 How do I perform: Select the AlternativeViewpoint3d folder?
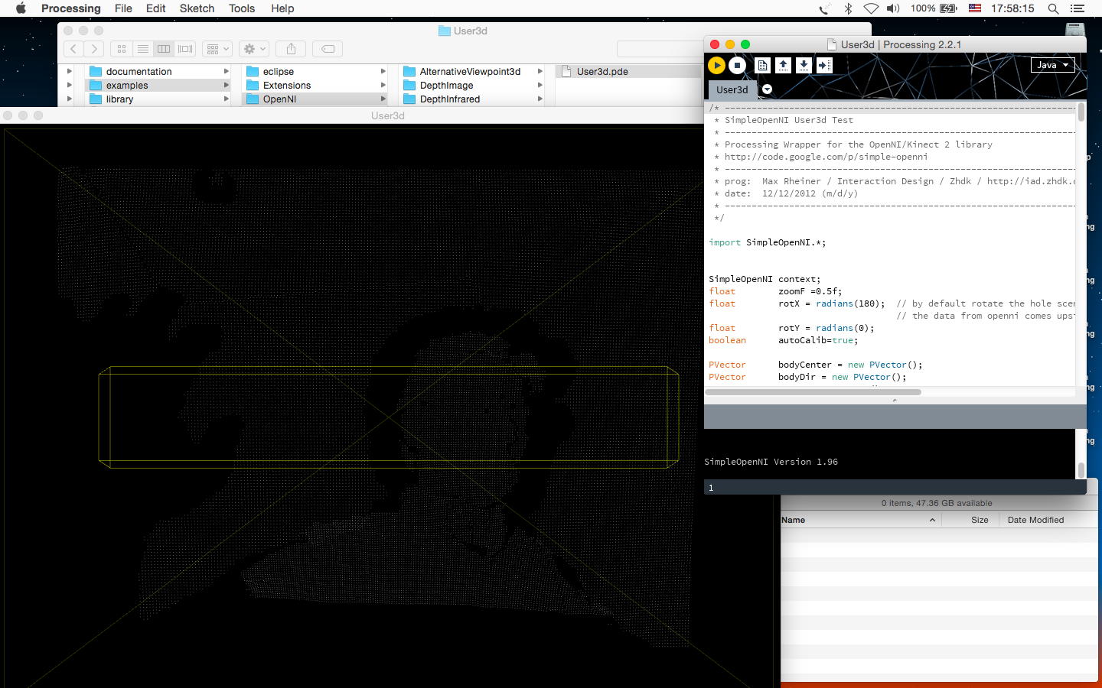472,72
